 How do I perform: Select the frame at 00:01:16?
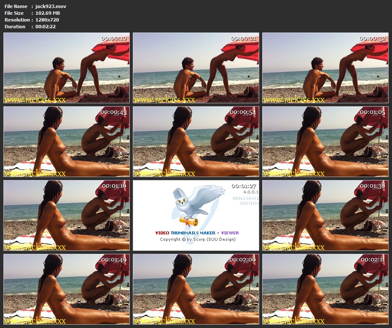[67, 215]
